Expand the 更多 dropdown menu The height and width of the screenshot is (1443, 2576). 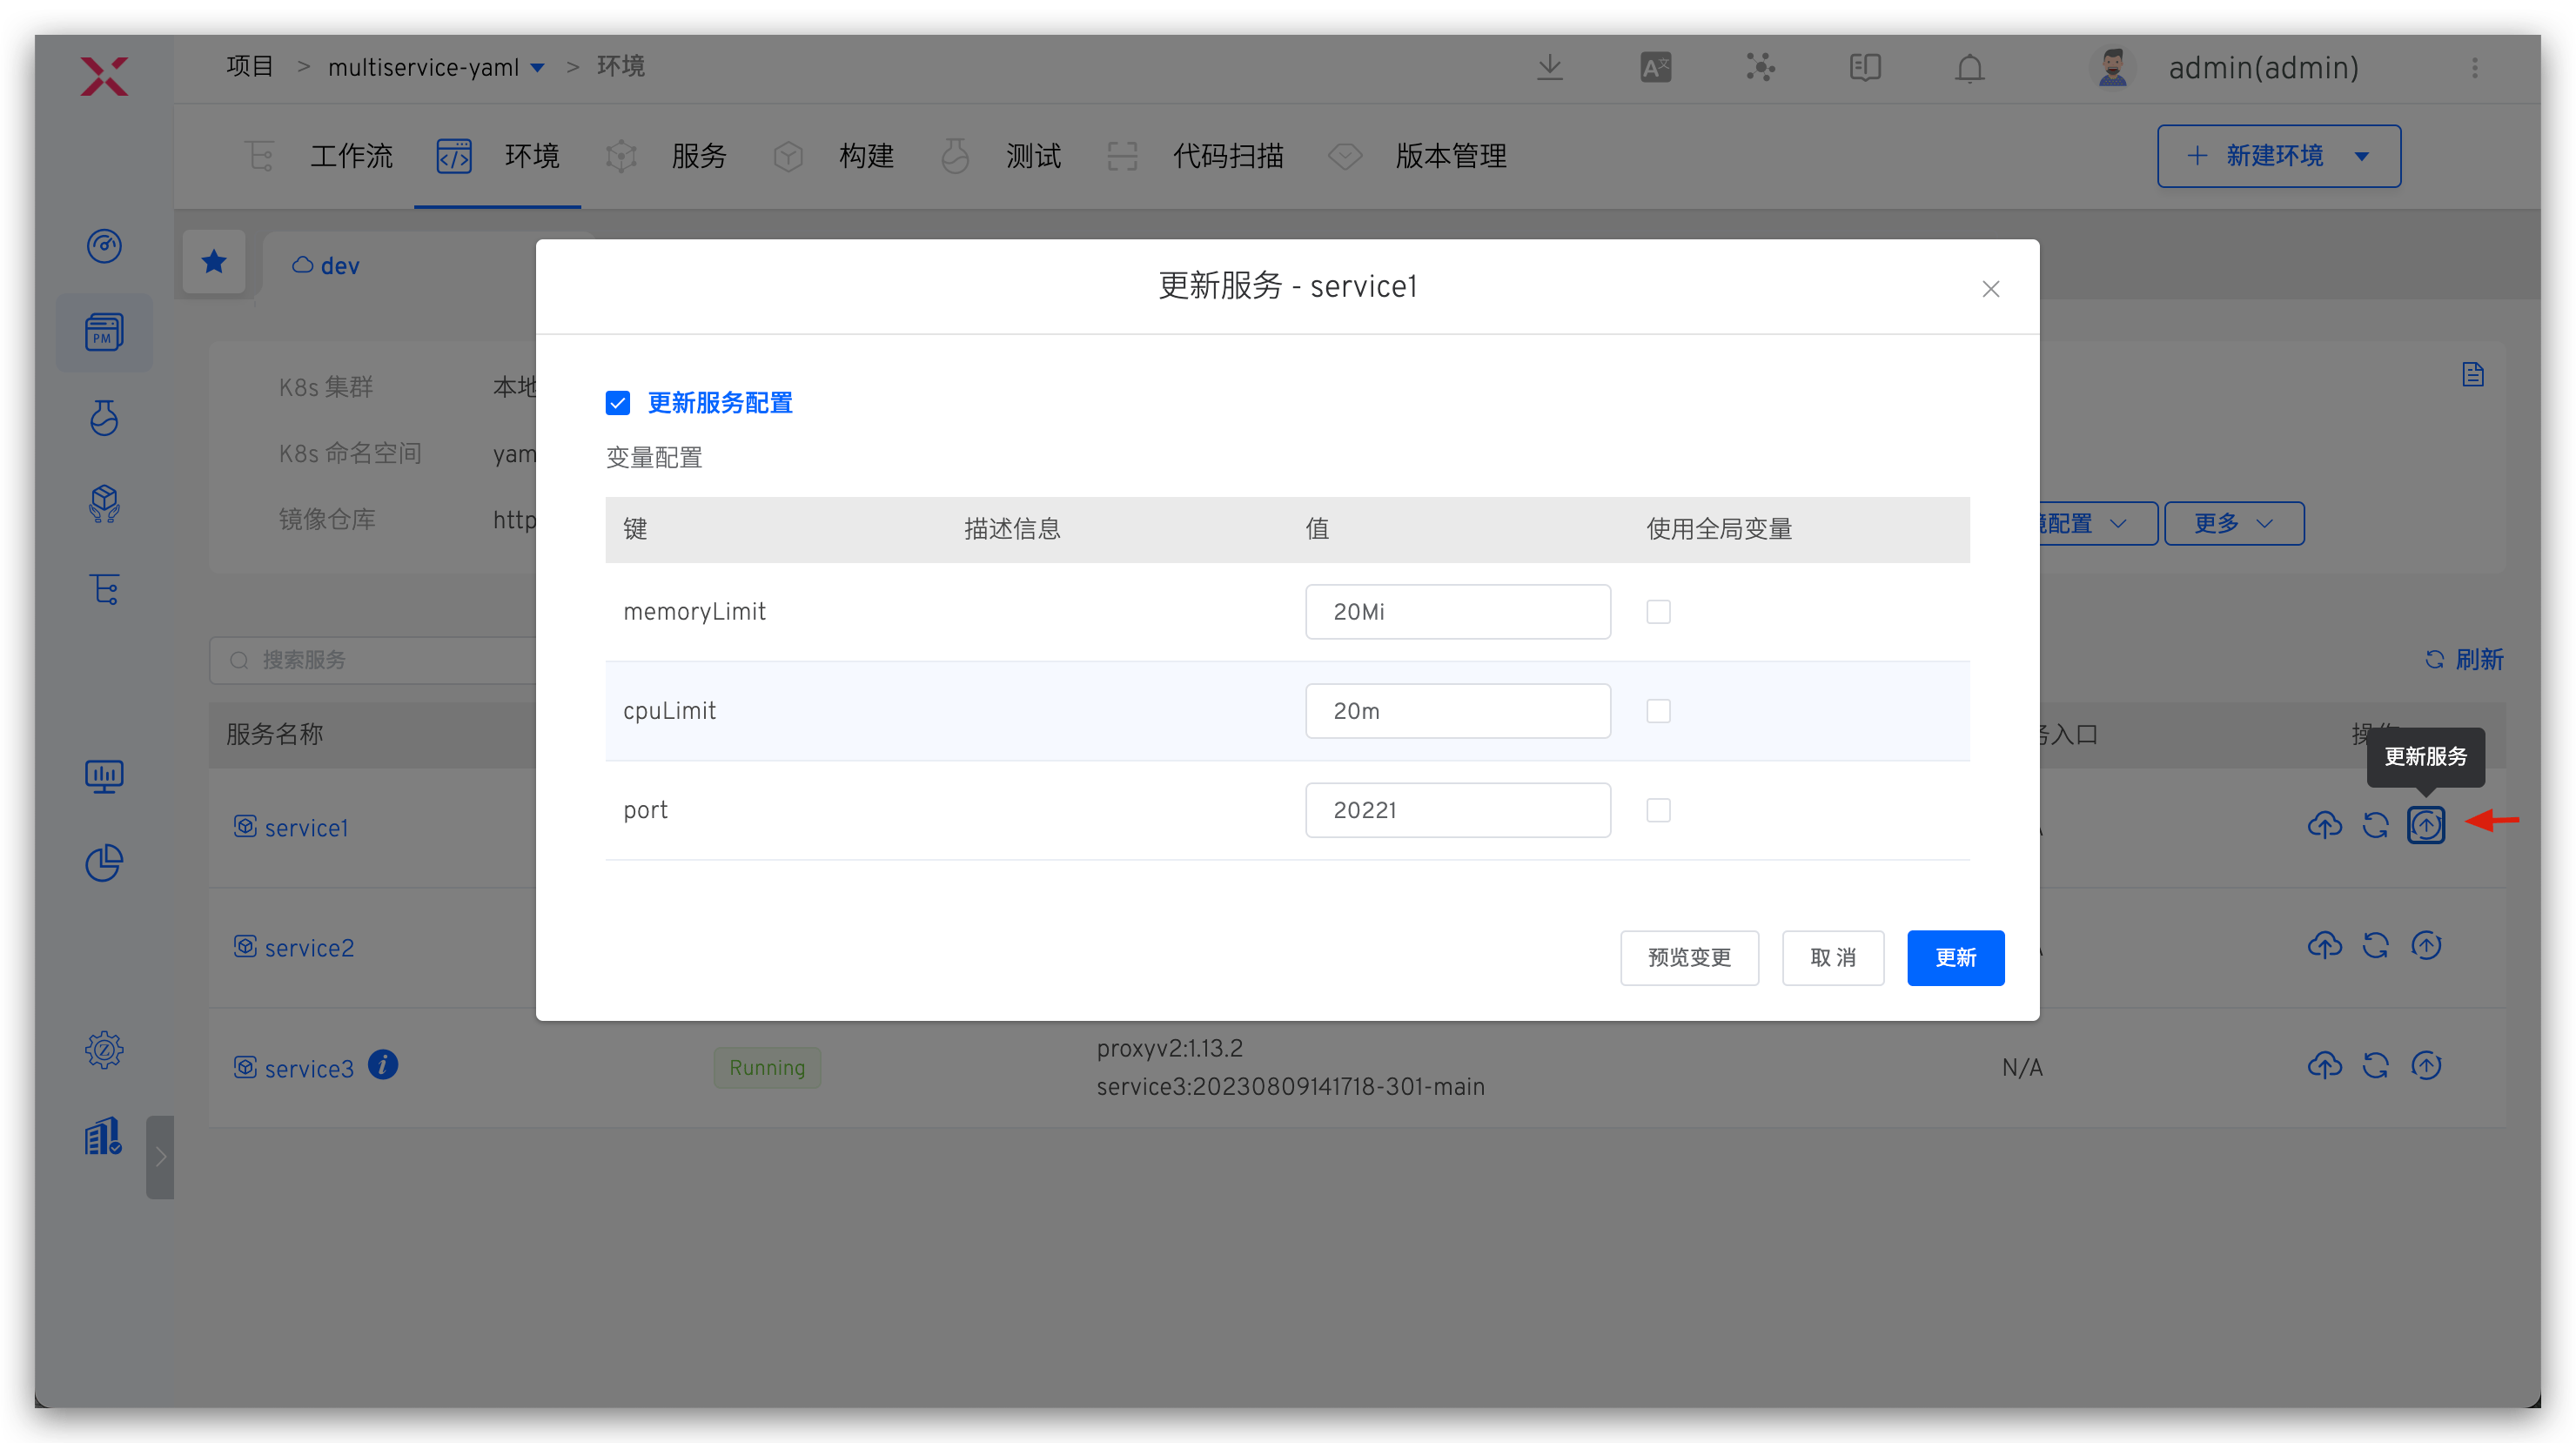point(2233,524)
